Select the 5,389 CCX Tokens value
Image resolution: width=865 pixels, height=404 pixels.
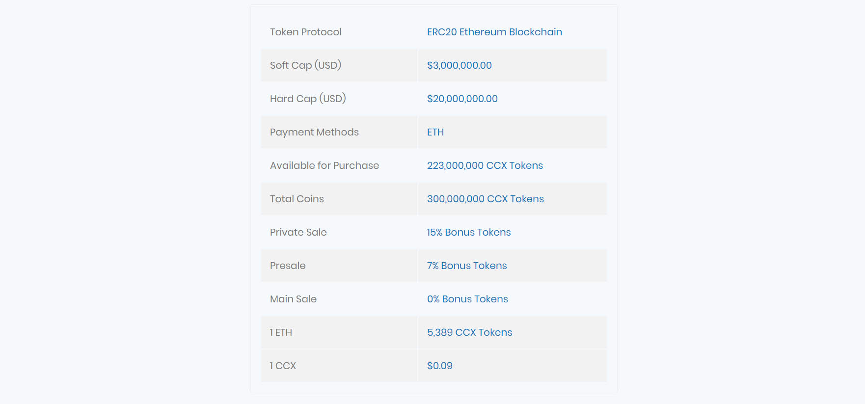pyautogui.click(x=469, y=332)
